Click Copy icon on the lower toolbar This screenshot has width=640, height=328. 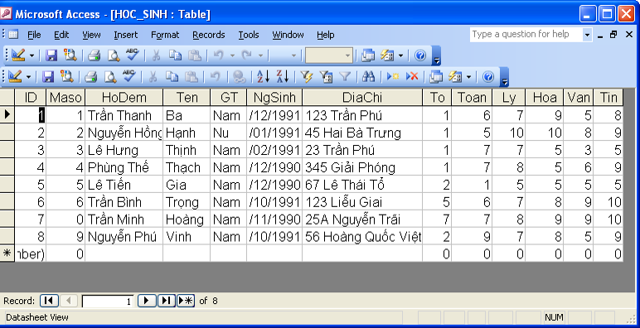click(172, 76)
